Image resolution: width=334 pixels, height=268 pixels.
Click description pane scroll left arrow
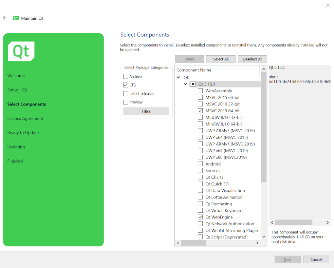pos(272,223)
